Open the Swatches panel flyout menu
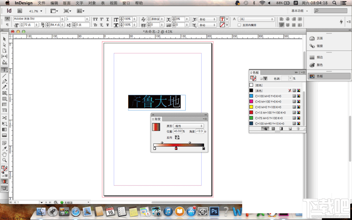This screenshot has height=220, width=352. 303,72
